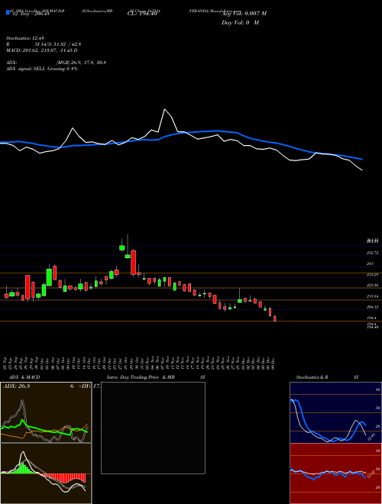
Task: Click the '(MGR) 26.9, 17.8, 30.8' ADX values
Action: [81, 63]
